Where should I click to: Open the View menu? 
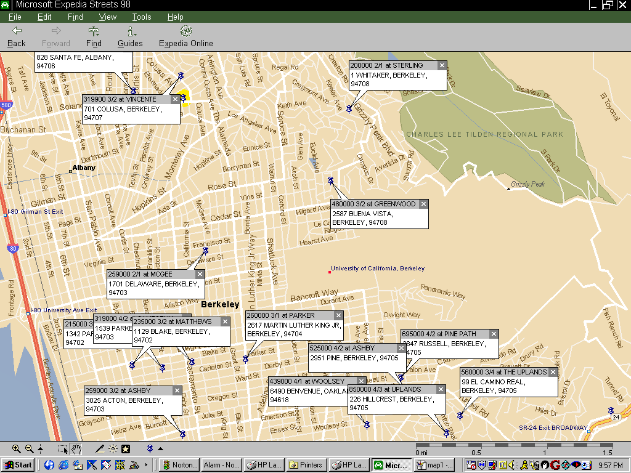(x=107, y=17)
